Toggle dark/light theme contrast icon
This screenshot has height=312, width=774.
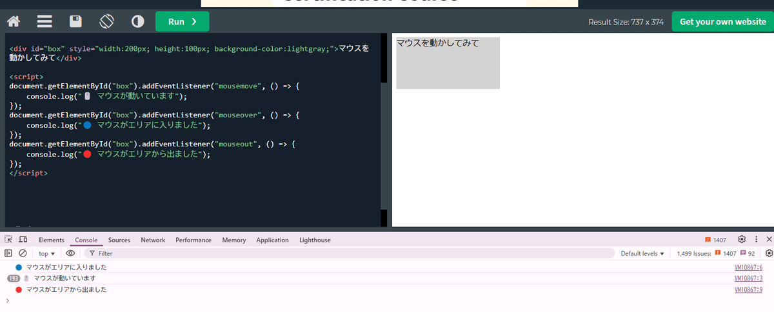[137, 21]
